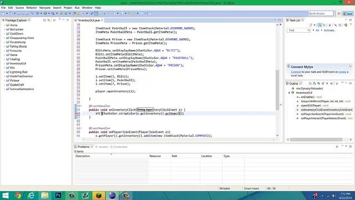355x200 pixels.
Task: Click the Run (green play) toolbar button
Action: 45,13
